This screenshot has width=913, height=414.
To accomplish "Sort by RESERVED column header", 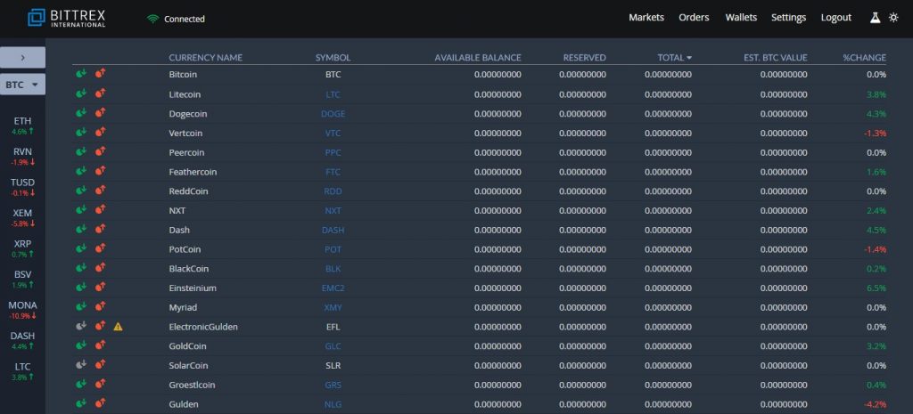I will 585,58.
